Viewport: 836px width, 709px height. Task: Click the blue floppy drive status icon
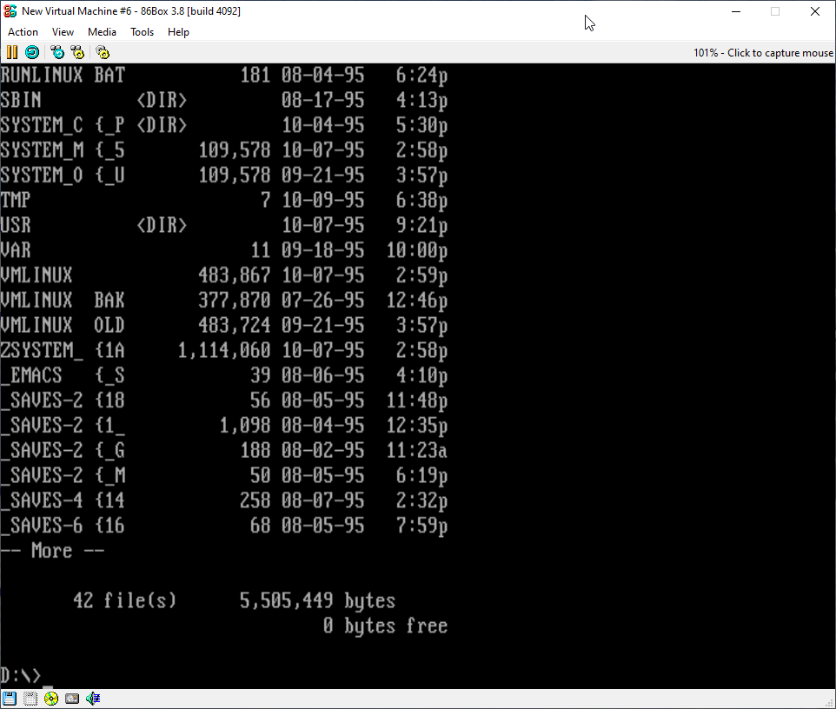(10, 699)
